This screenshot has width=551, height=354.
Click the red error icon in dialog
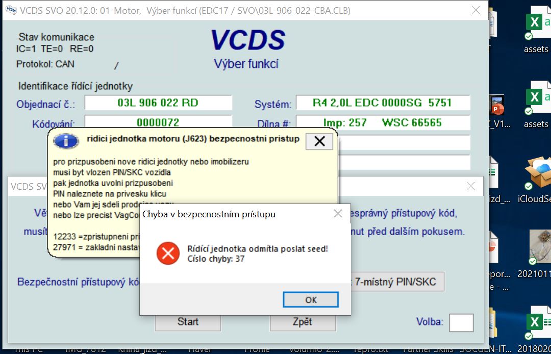168,254
